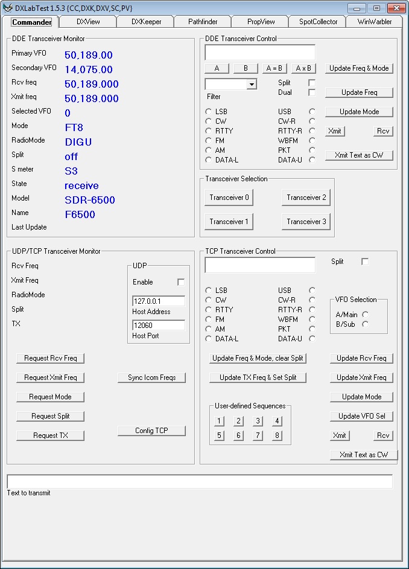Select LSB mode in DDE Transceiver Control
The width and height of the screenshot is (409, 569).
(x=208, y=111)
